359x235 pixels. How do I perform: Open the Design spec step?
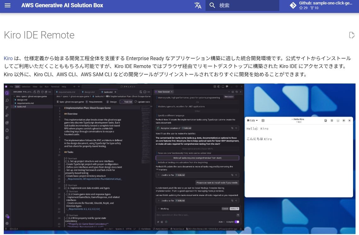click(112, 102)
